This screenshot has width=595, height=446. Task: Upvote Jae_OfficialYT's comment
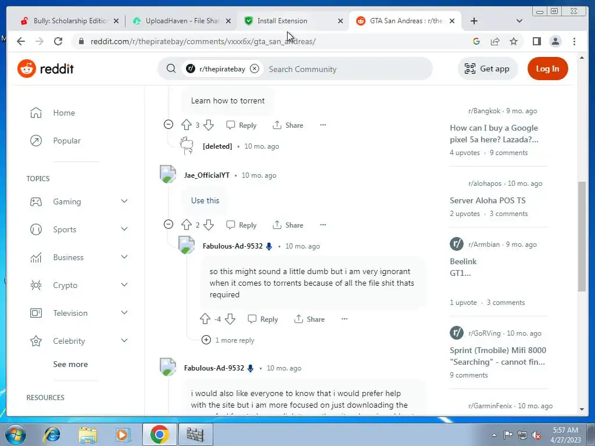[187, 225]
